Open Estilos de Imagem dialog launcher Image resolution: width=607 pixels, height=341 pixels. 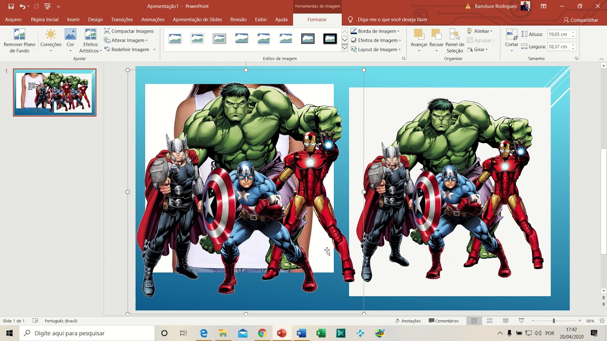[404, 59]
